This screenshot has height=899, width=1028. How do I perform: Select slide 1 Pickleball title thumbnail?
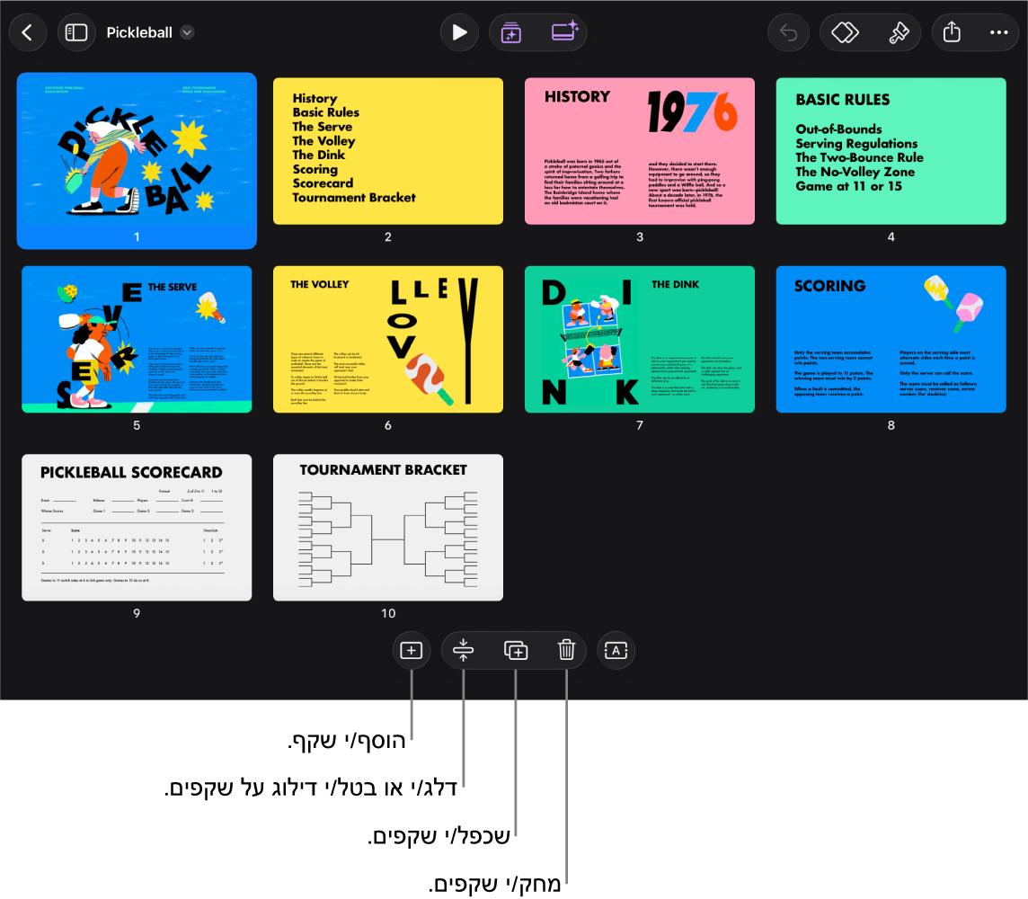137,152
